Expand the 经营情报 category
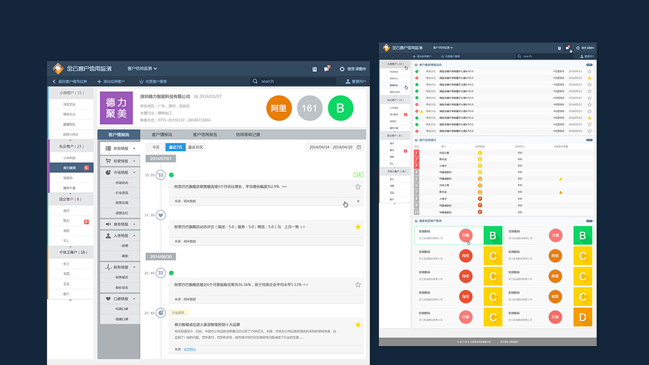The height and width of the screenshot is (365, 649). pos(120,161)
